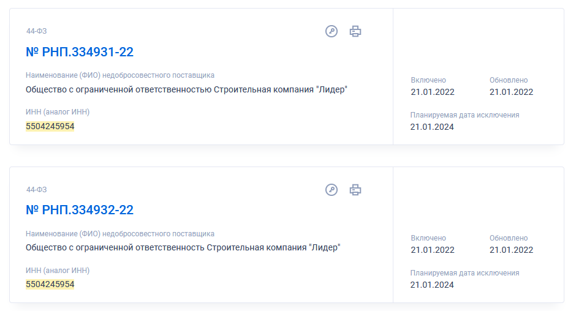Click the 'Включено' date in record 334931-22
576x311 pixels.
tap(433, 92)
